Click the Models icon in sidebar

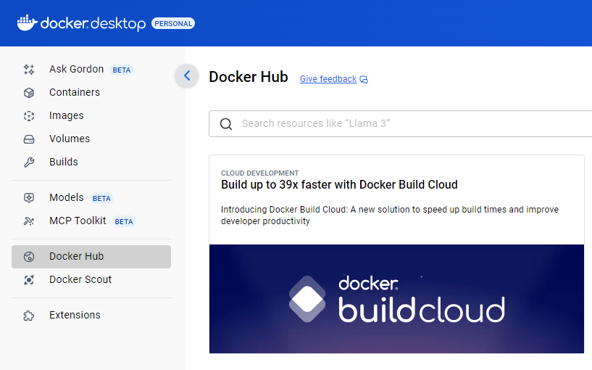pos(29,198)
